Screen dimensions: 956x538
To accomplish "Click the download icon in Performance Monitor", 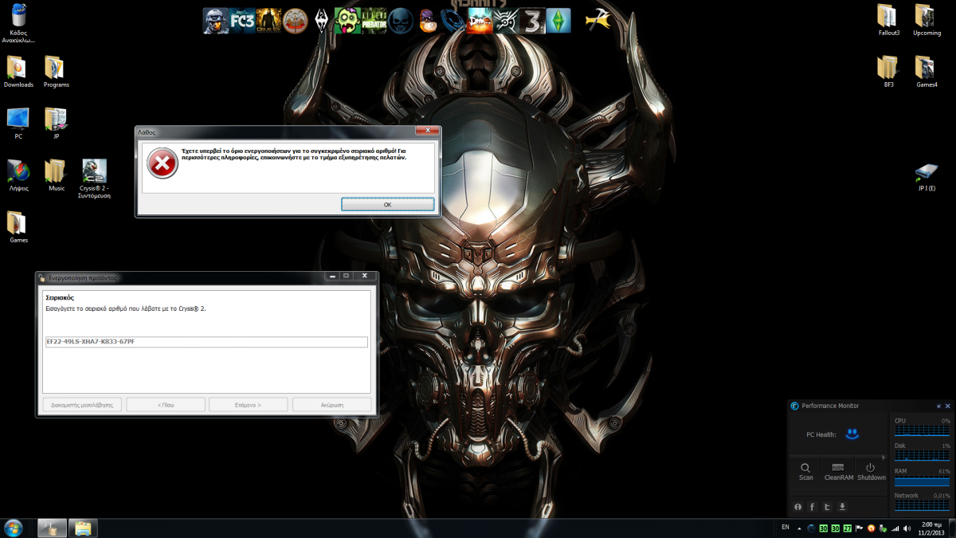I will [x=842, y=507].
